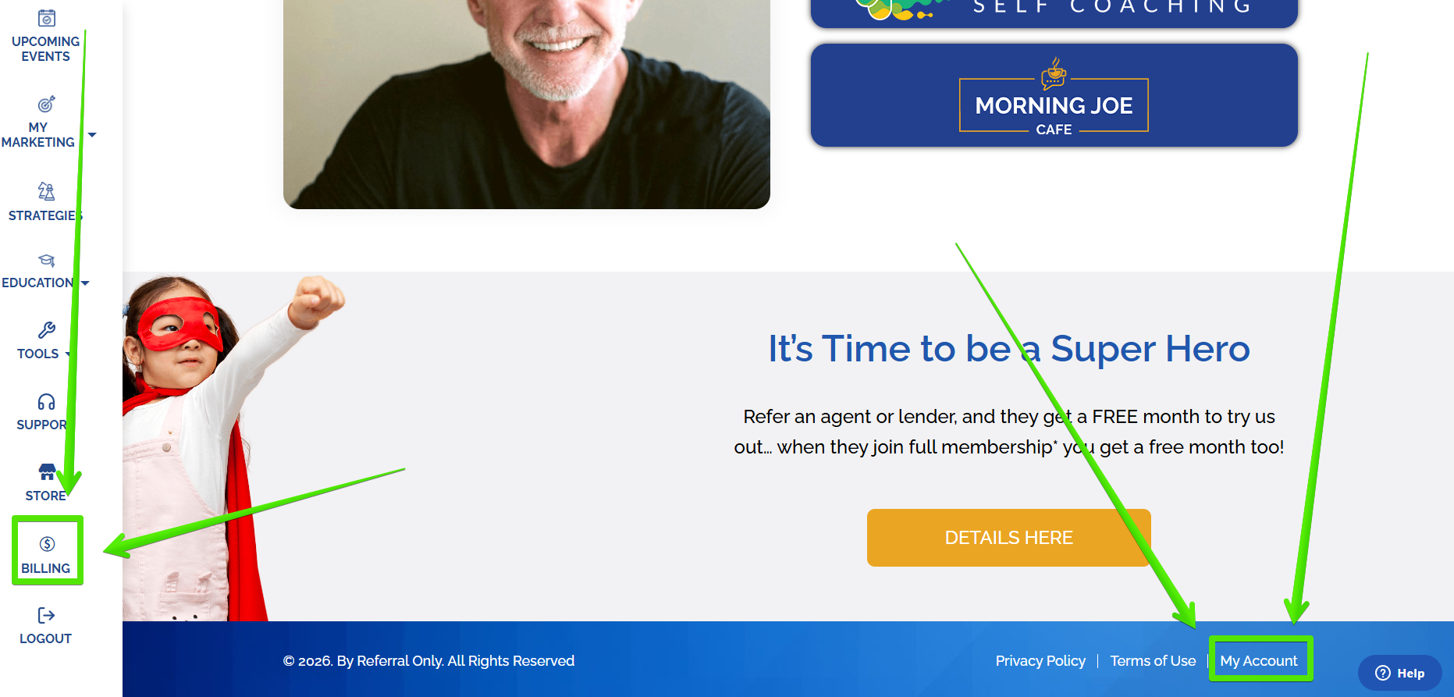Click the My Marketing target icon
The image size is (1454, 697).
47,104
